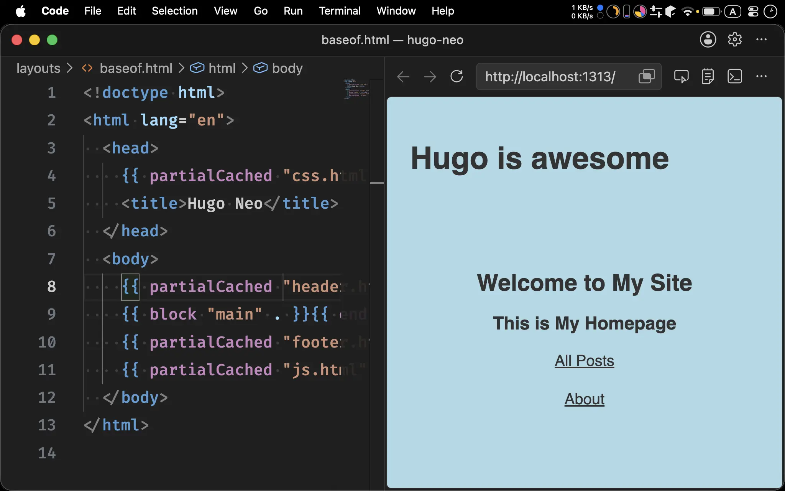Click the colorful pie chart menu bar icon
Screen dimensions: 785x491
click(x=640, y=12)
